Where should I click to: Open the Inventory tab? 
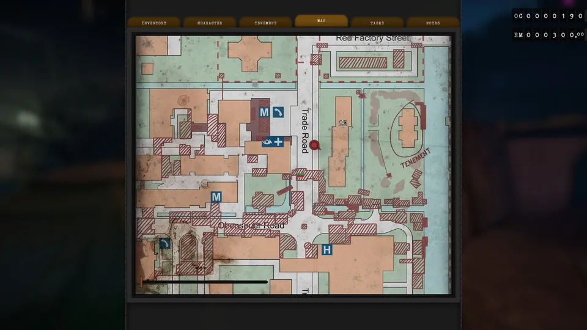coord(154,23)
